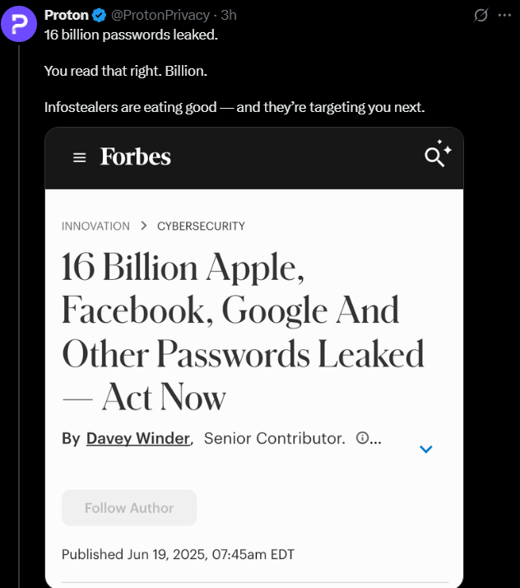The width and height of the screenshot is (520, 588).
Task: Open the Proton display name
Action: coord(67,15)
